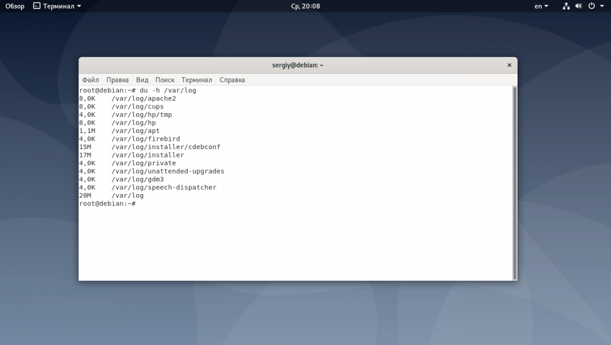The height and width of the screenshot is (345, 611).
Task: Click the sergiy@debian window title bar
Action: (298, 65)
